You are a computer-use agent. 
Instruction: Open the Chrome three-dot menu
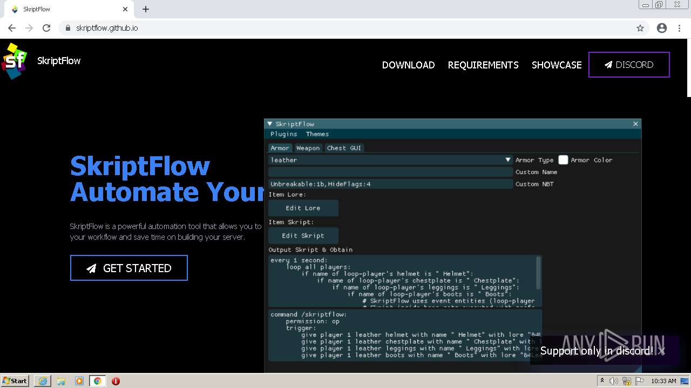[679, 28]
